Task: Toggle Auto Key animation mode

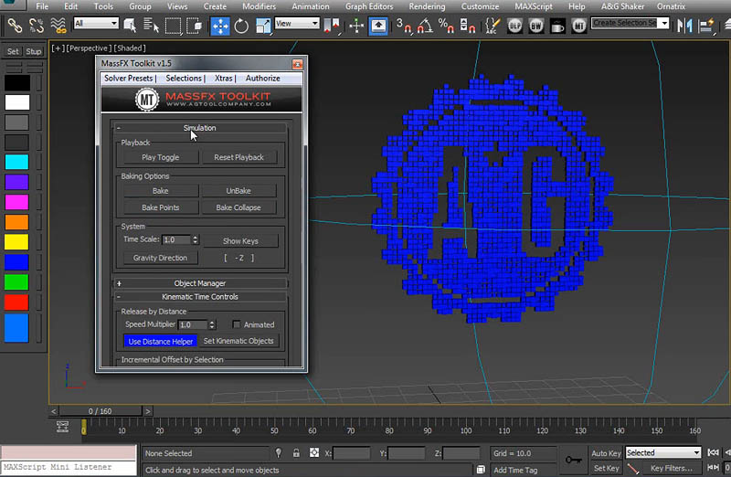Action: tap(606, 452)
